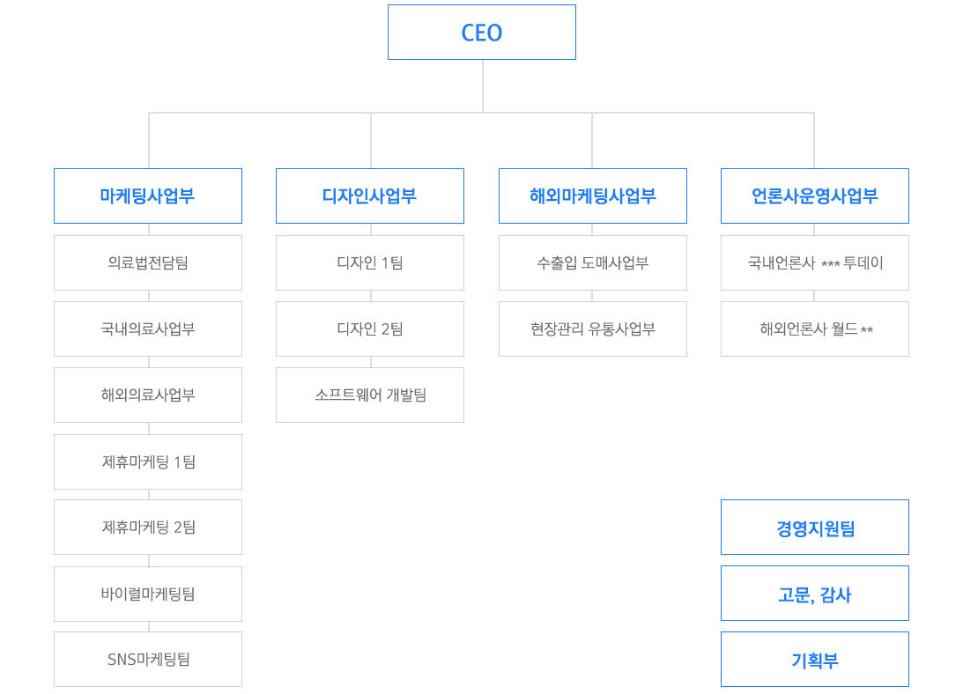The image size is (963, 694).
Task: Select the SNS마케팅팀 box
Action: click(x=148, y=659)
